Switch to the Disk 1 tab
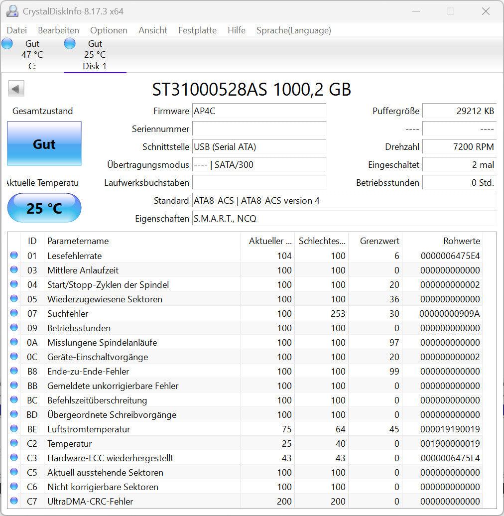 click(x=95, y=55)
